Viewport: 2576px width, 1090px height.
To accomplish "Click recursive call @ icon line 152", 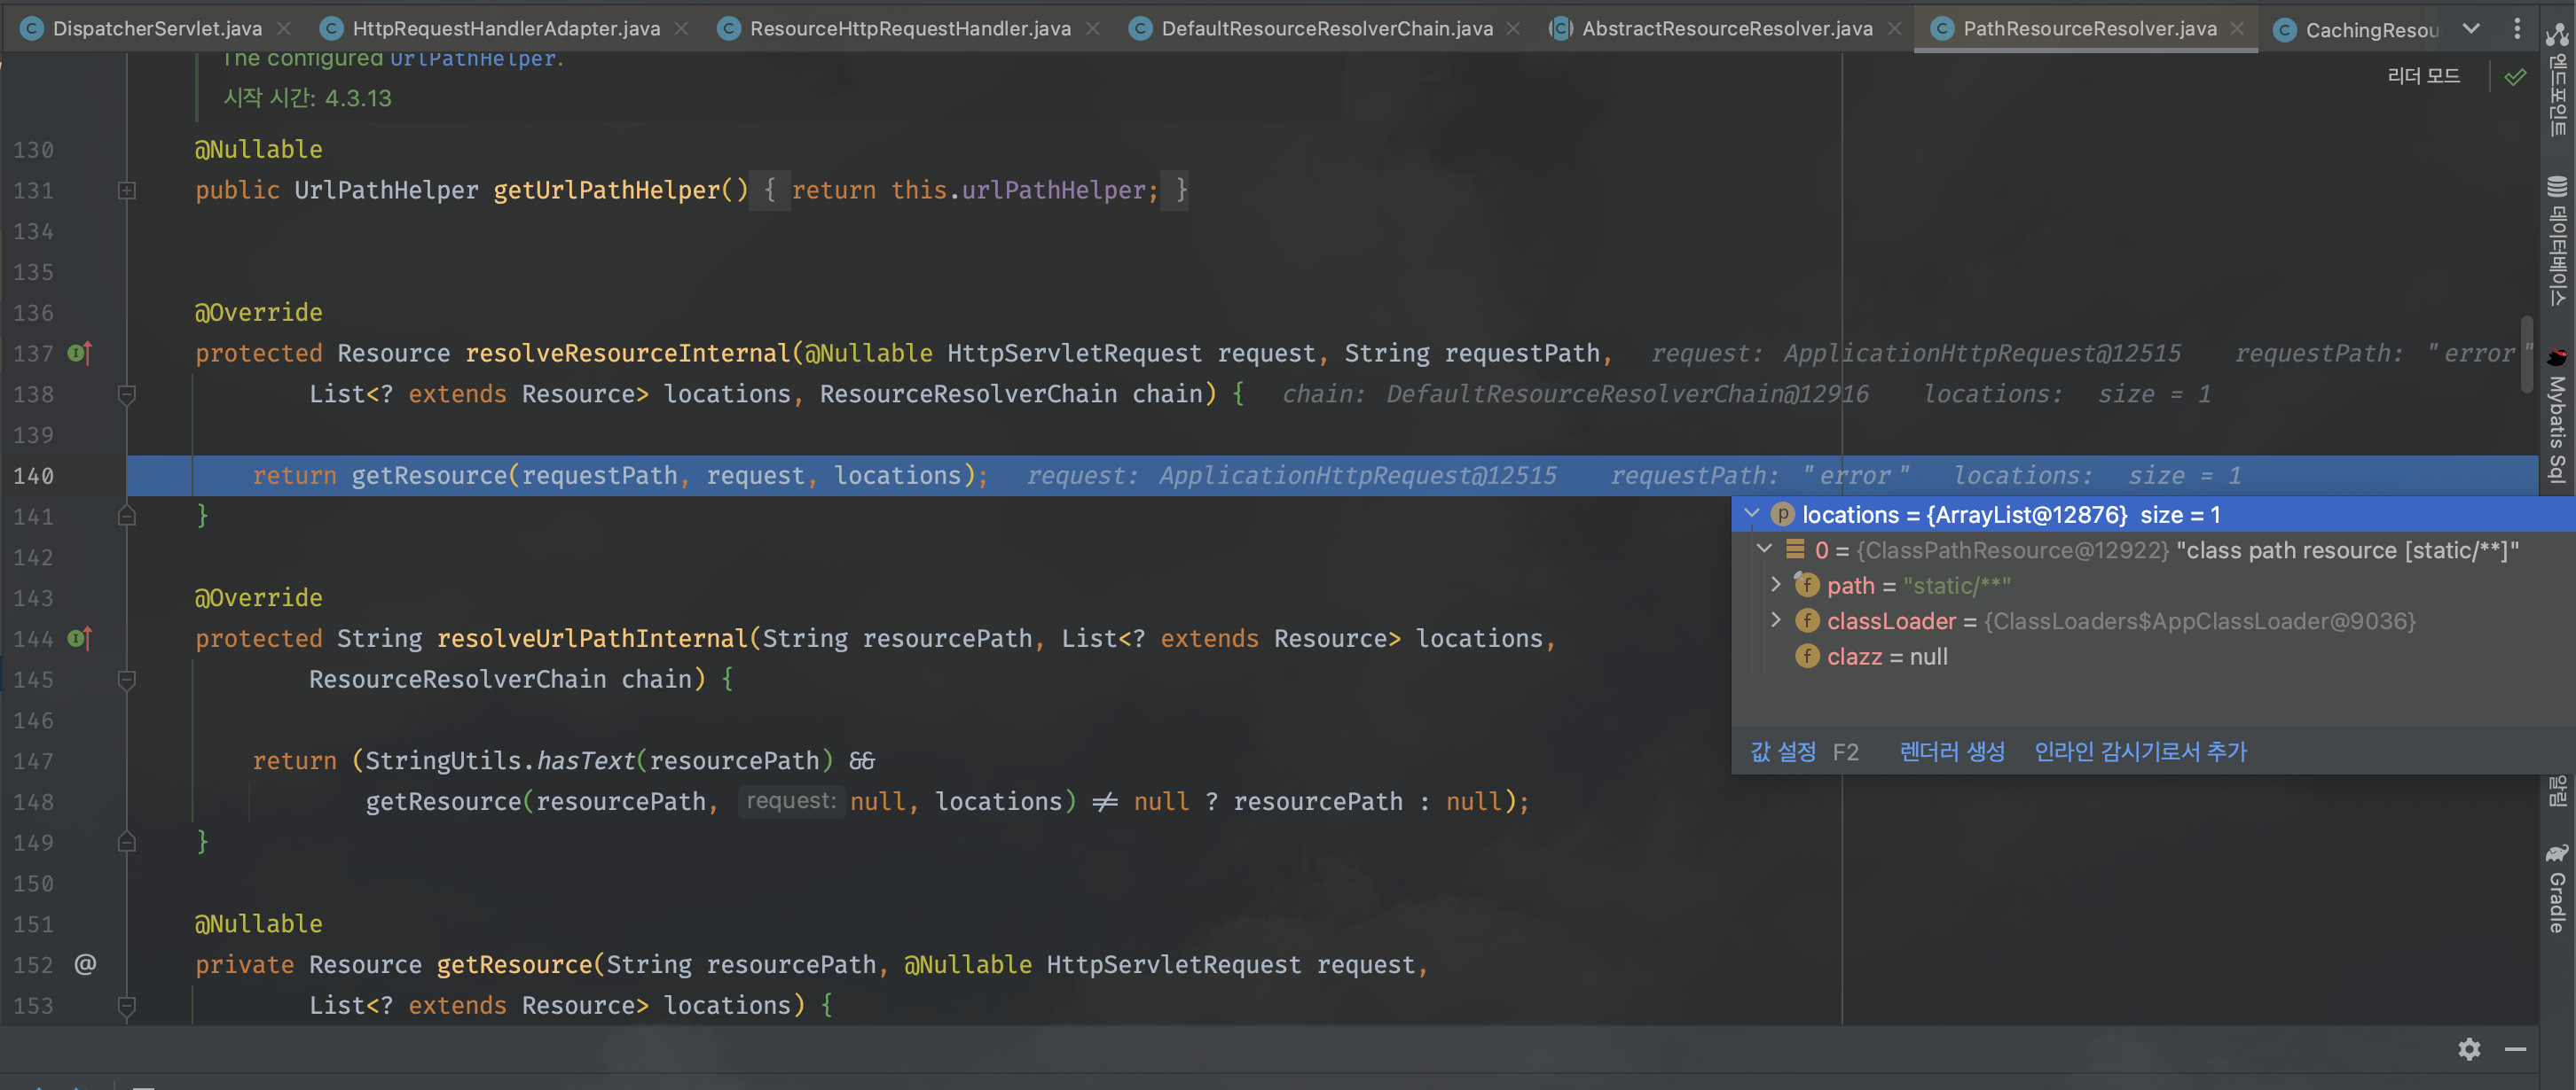I will pos(86,964).
